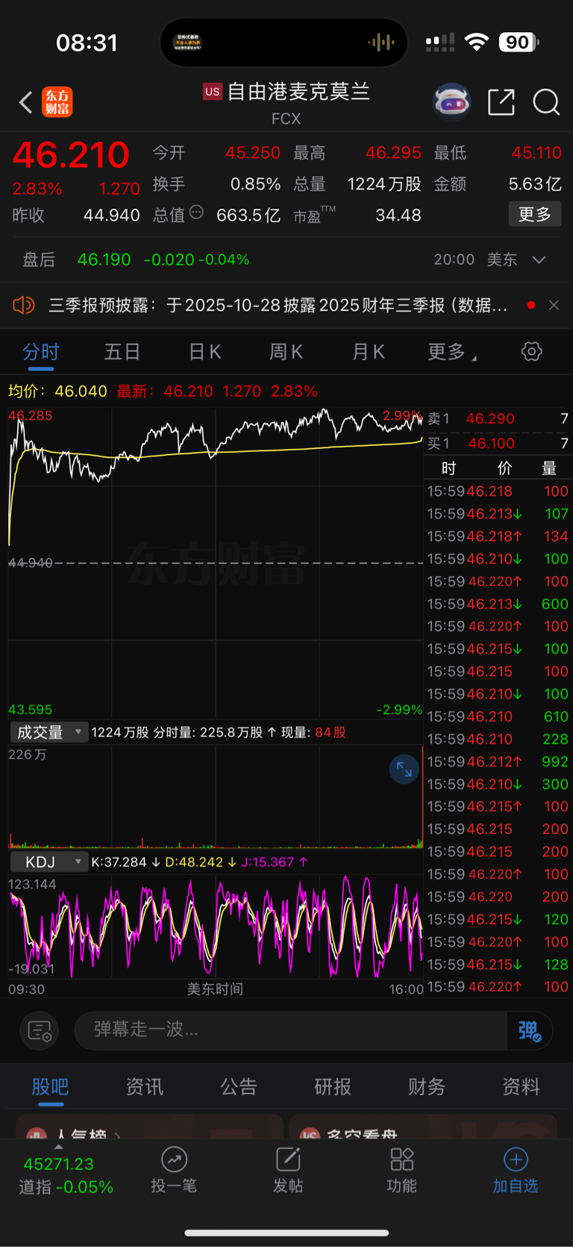
Task: Tap the 人气榜 card
Action: click(149, 1128)
